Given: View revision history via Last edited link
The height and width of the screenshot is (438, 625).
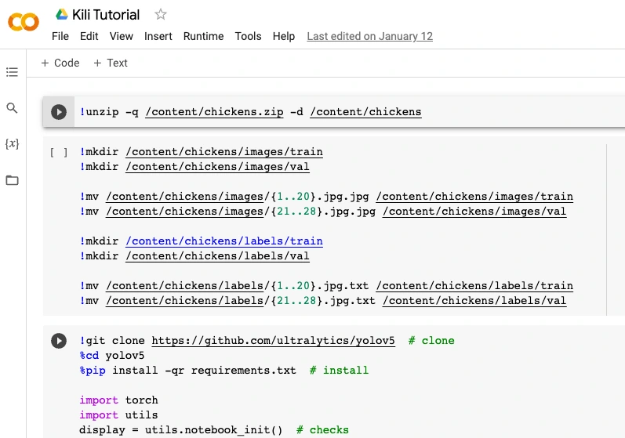Looking at the screenshot, I should click(x=369, y=36).
